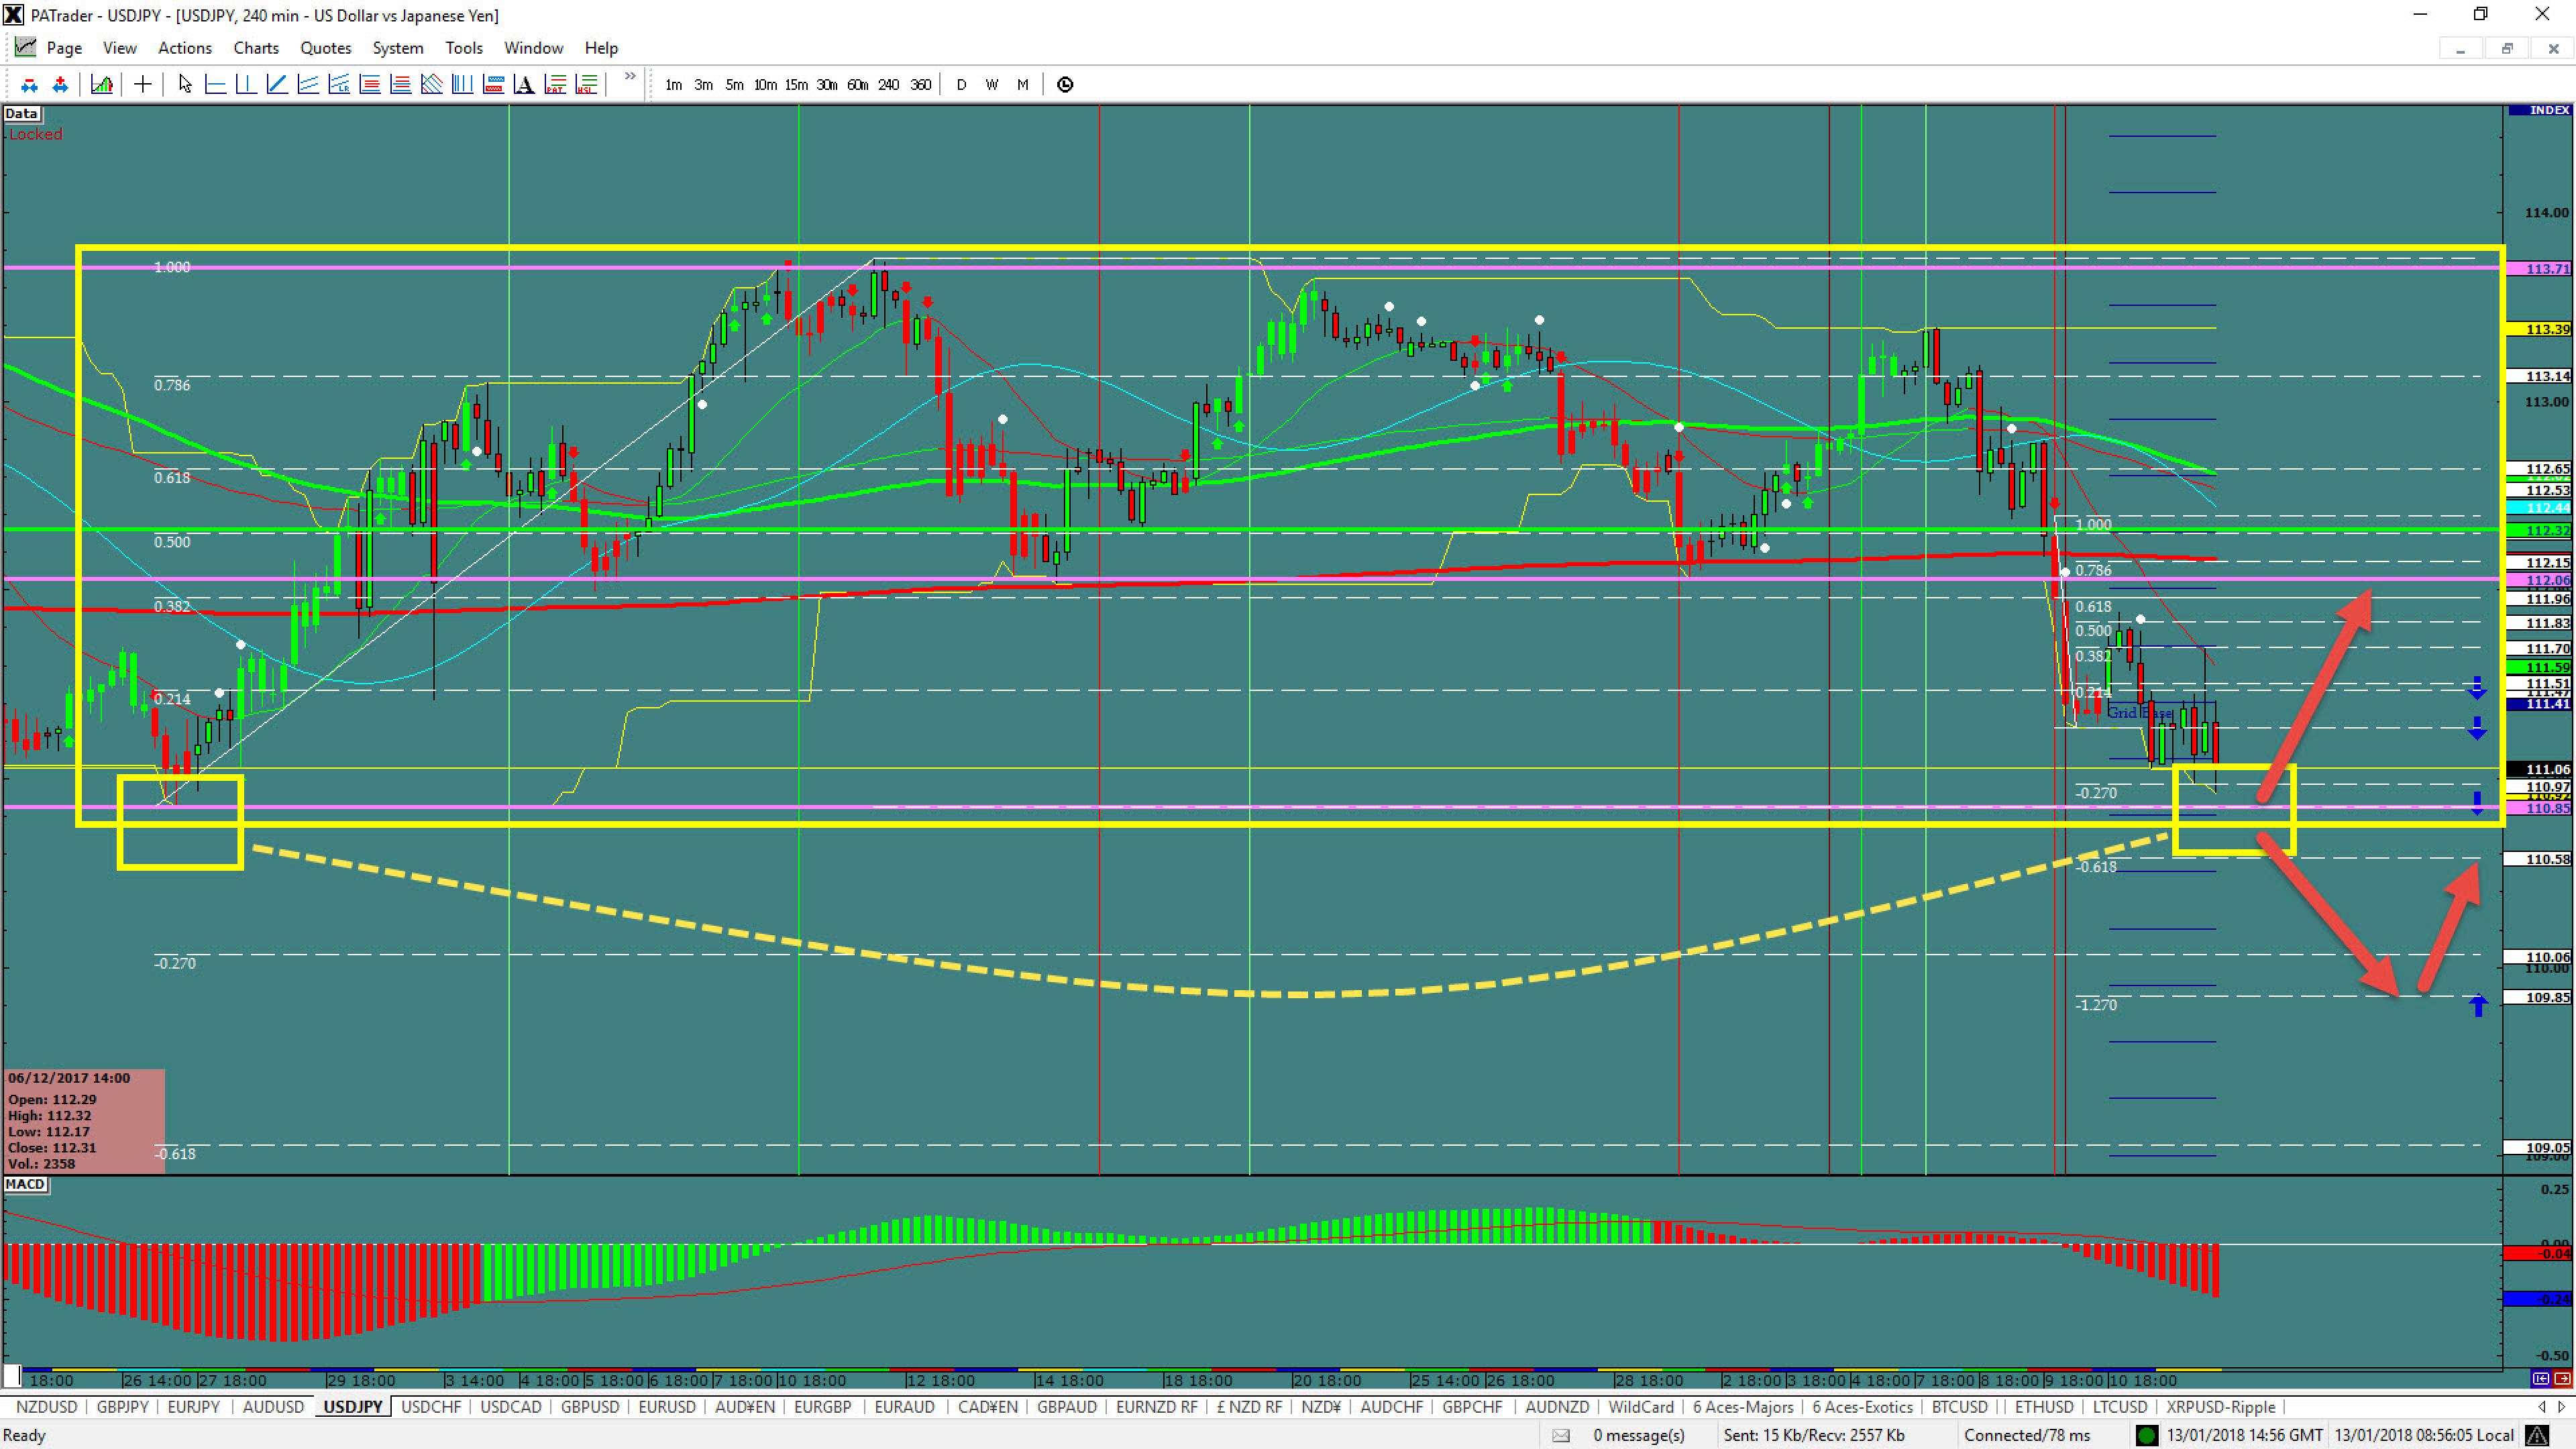Screen dimensions: 2576x1449
Task: Select the crosshair cursor tool
Action: pos(143,85)
